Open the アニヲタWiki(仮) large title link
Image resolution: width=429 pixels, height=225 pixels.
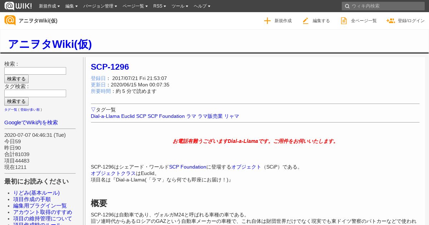(50, 44)
